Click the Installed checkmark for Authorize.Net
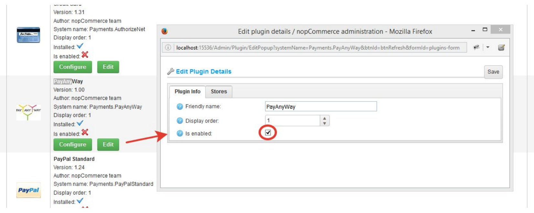 [80, 46]
